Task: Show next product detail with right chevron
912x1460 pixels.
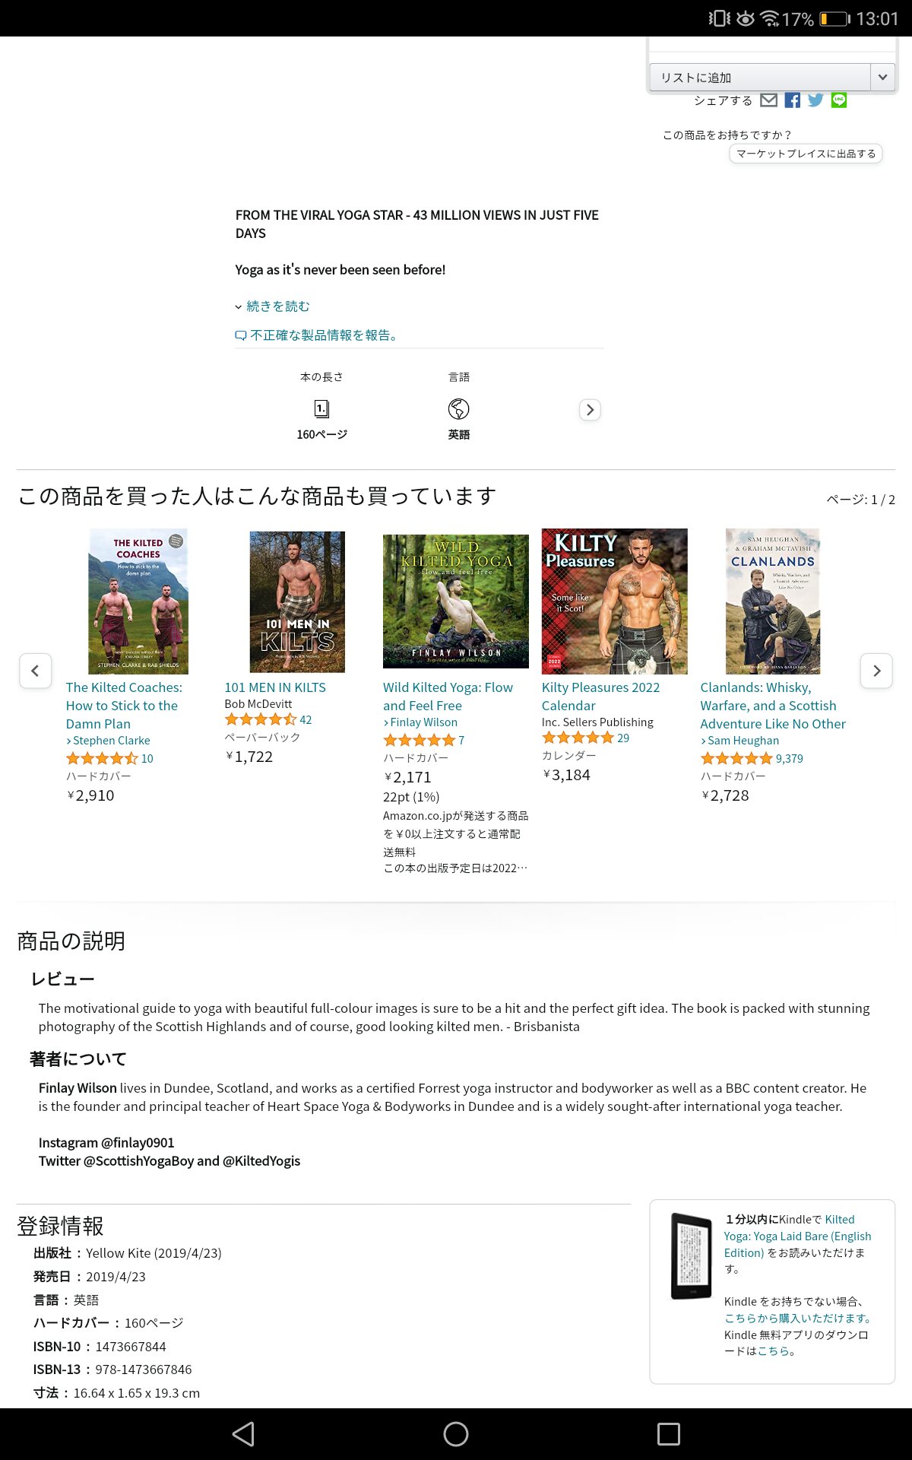Action: pos(590,410)
